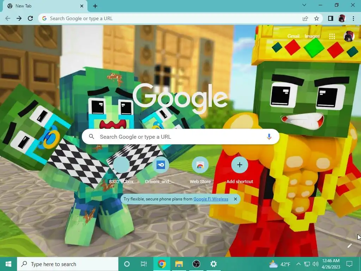Open File Explorer from taskbar
361x271 pixels.
[x=179, y=264]
